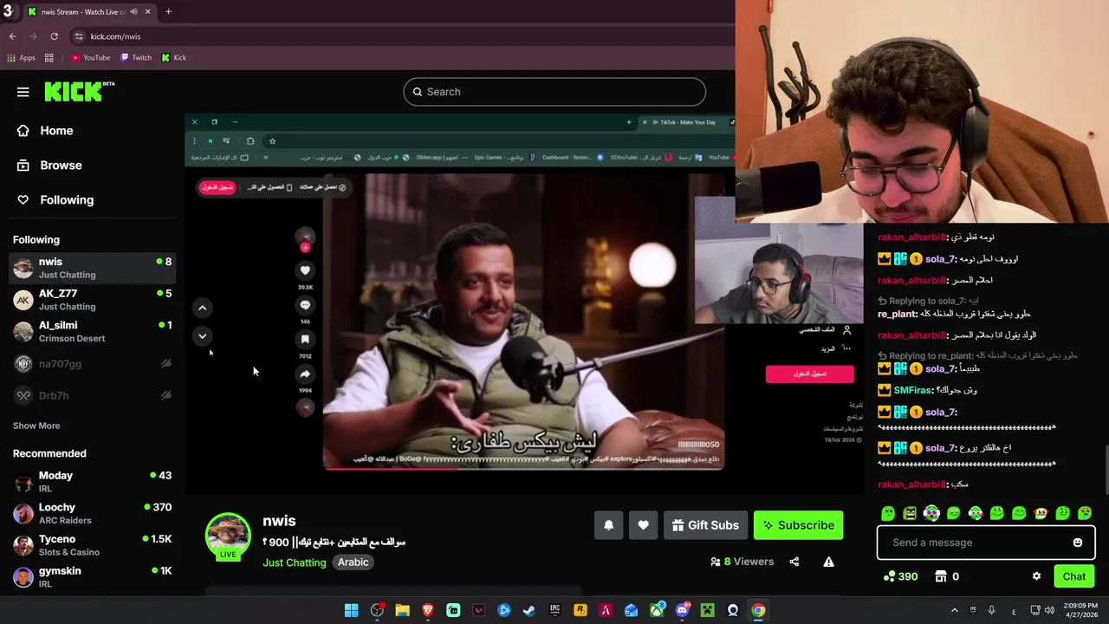Open Steam from the taskbar

coord(529,610)
